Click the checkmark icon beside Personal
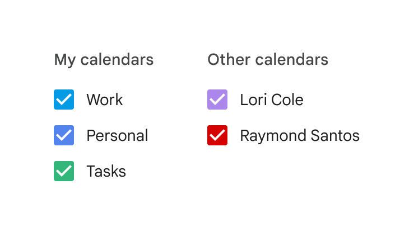414x232 pixels. [x=64, y=136]
